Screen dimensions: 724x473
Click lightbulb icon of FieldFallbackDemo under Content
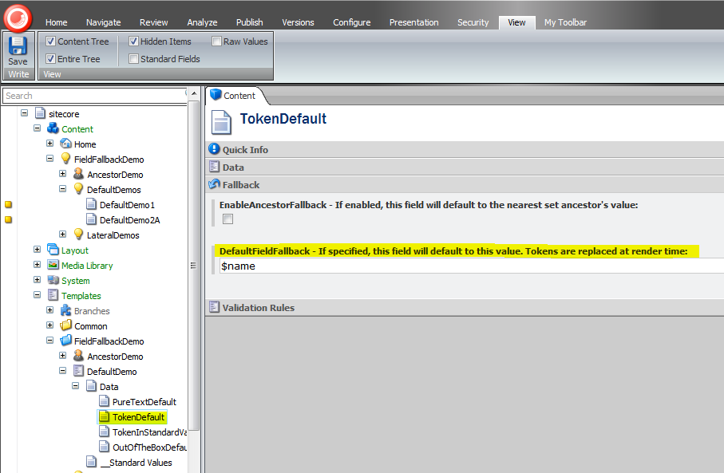tap(66, 159)
